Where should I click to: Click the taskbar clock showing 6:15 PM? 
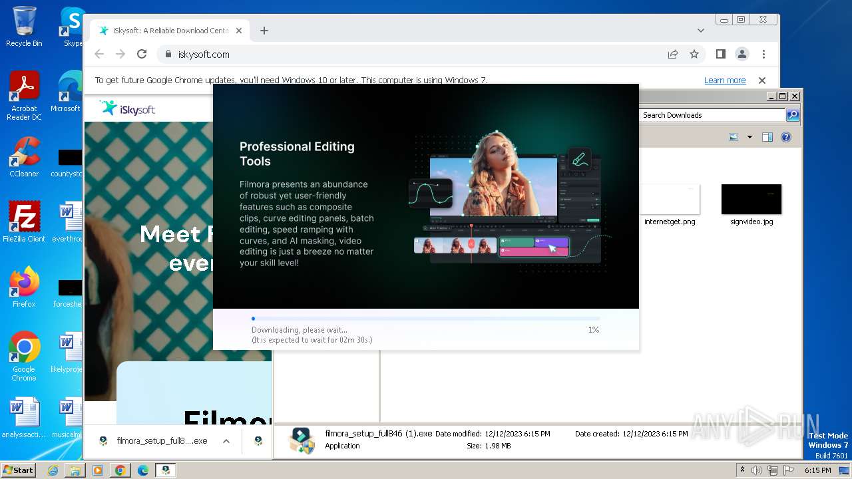pyautogui.click(x=817, y=470)
